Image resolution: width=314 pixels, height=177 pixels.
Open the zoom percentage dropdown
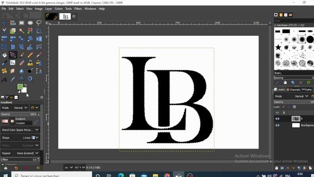click(x=79, y=167)
